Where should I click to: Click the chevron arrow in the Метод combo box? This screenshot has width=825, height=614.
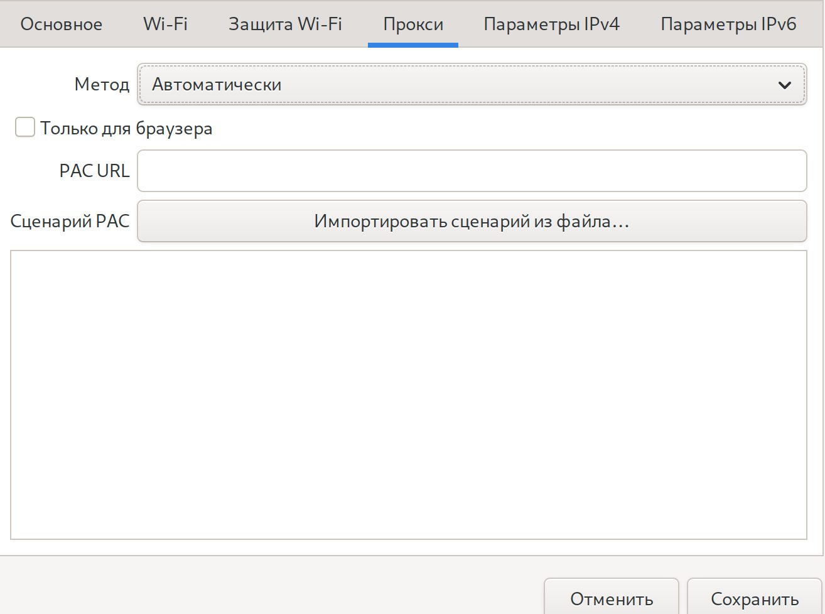pyautogui.click(x=784, y=85)
